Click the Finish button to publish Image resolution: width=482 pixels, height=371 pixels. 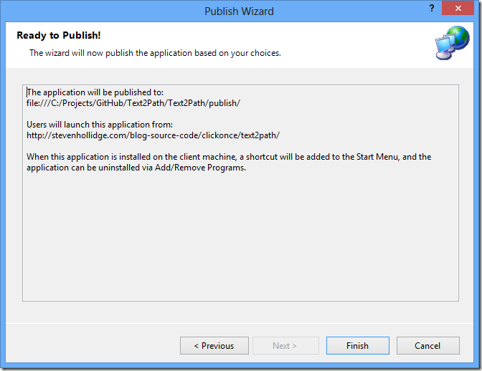357,346
